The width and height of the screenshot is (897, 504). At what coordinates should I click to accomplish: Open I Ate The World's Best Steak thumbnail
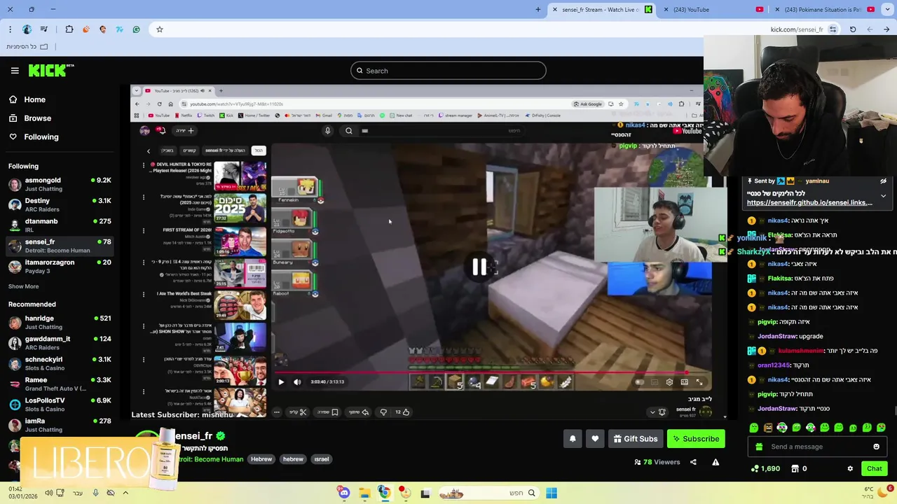pyautogui.click(x=240, y=306)
